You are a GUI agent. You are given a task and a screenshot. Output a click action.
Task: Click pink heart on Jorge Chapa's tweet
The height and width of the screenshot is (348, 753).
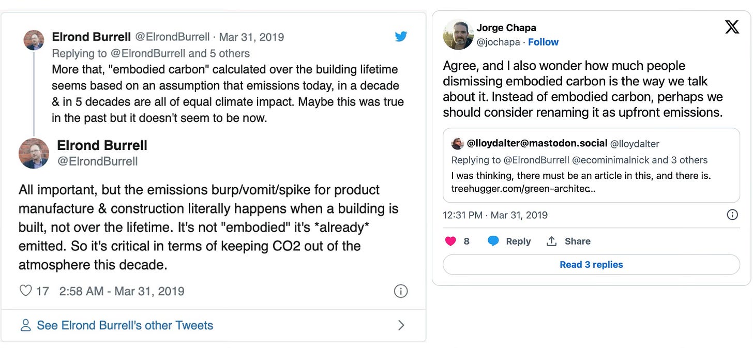(450, 241)
